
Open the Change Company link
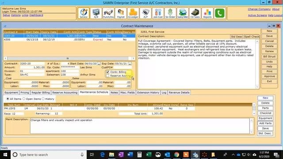(x=259, y=9)
